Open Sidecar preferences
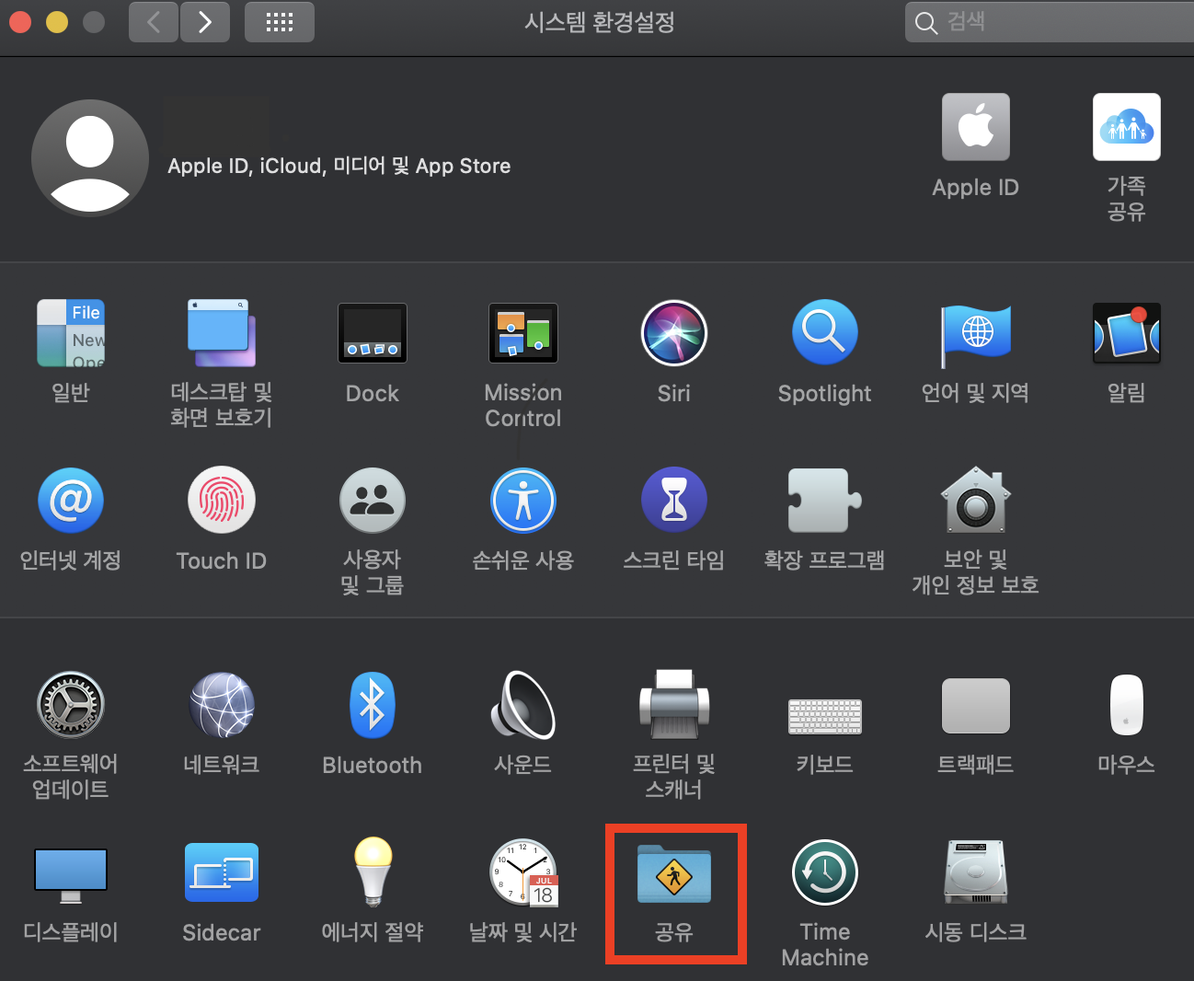Viewport: 1194px width, 981px height. pyautogui.click(x=222, y=872)
